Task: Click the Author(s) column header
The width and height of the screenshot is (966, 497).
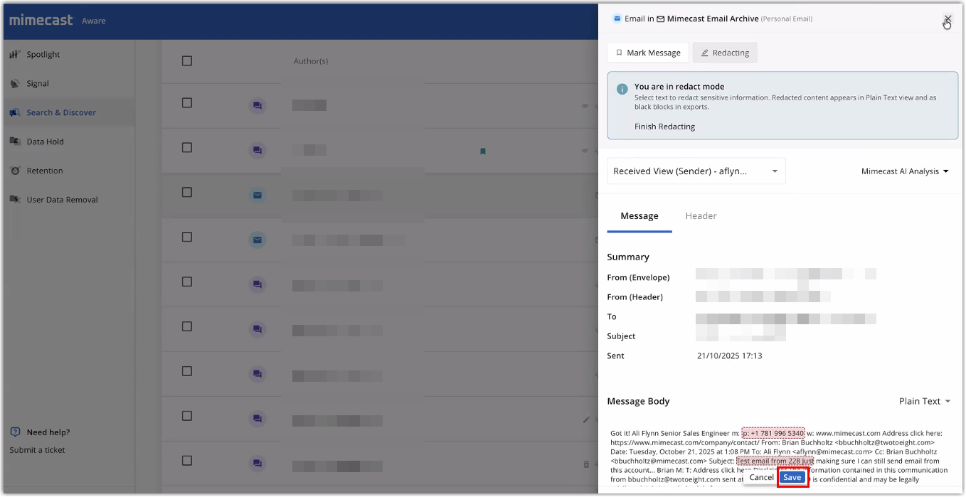Action: [x=311, y=61]
